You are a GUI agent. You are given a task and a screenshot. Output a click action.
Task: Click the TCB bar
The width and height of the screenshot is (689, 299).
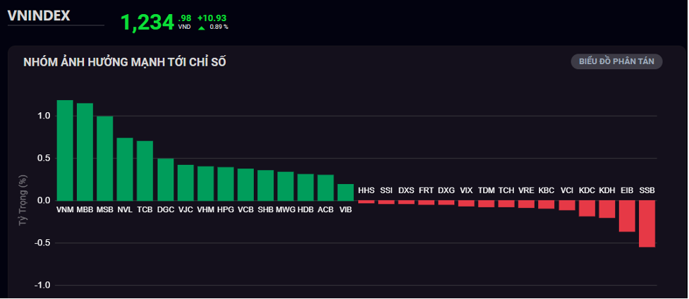145,171
